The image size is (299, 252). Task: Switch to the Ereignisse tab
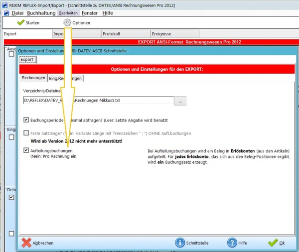tap(175, 34)
